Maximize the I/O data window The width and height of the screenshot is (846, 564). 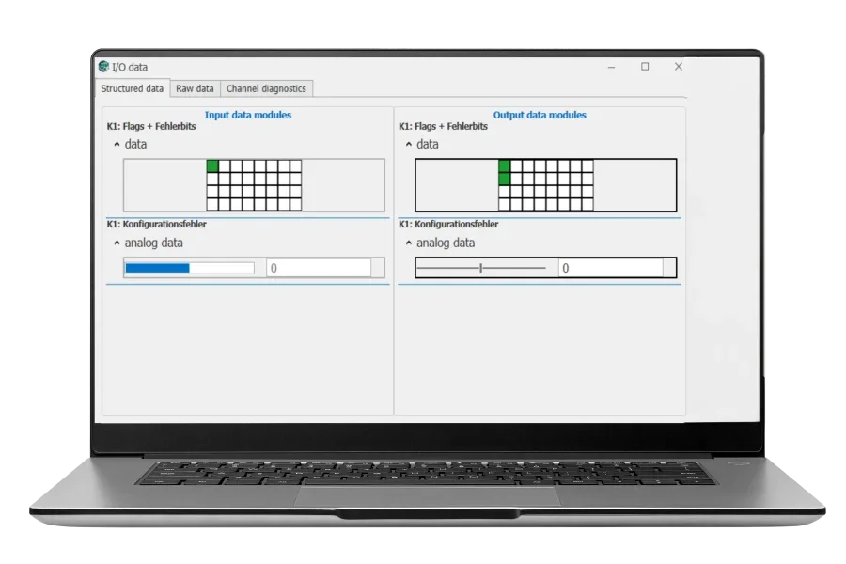pyautogui.click(x=645, y=67)
